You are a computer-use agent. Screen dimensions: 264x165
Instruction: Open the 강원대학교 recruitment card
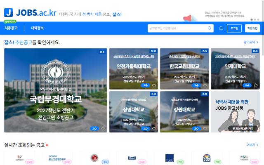(x=184, y=112)
